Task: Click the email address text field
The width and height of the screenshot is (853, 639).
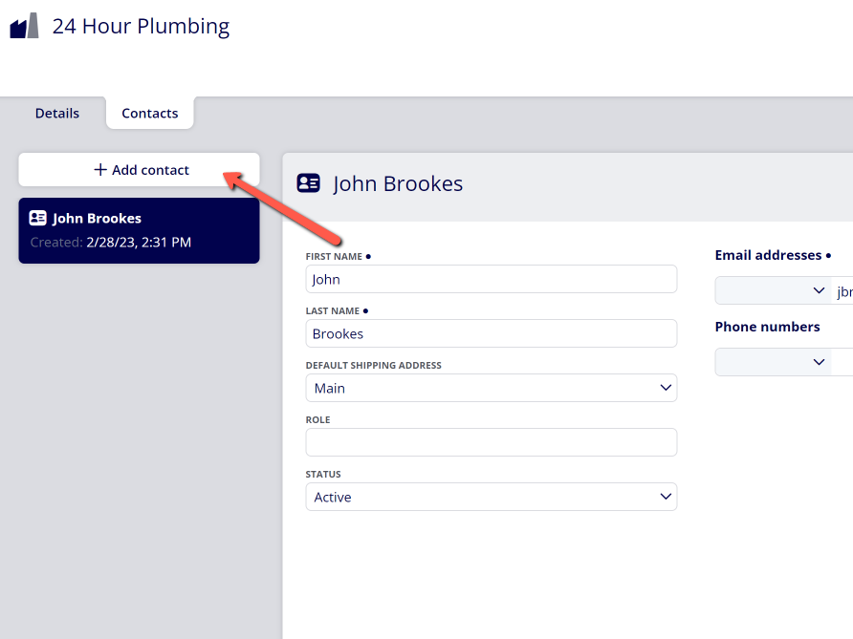Action: (x=842, y=290)
